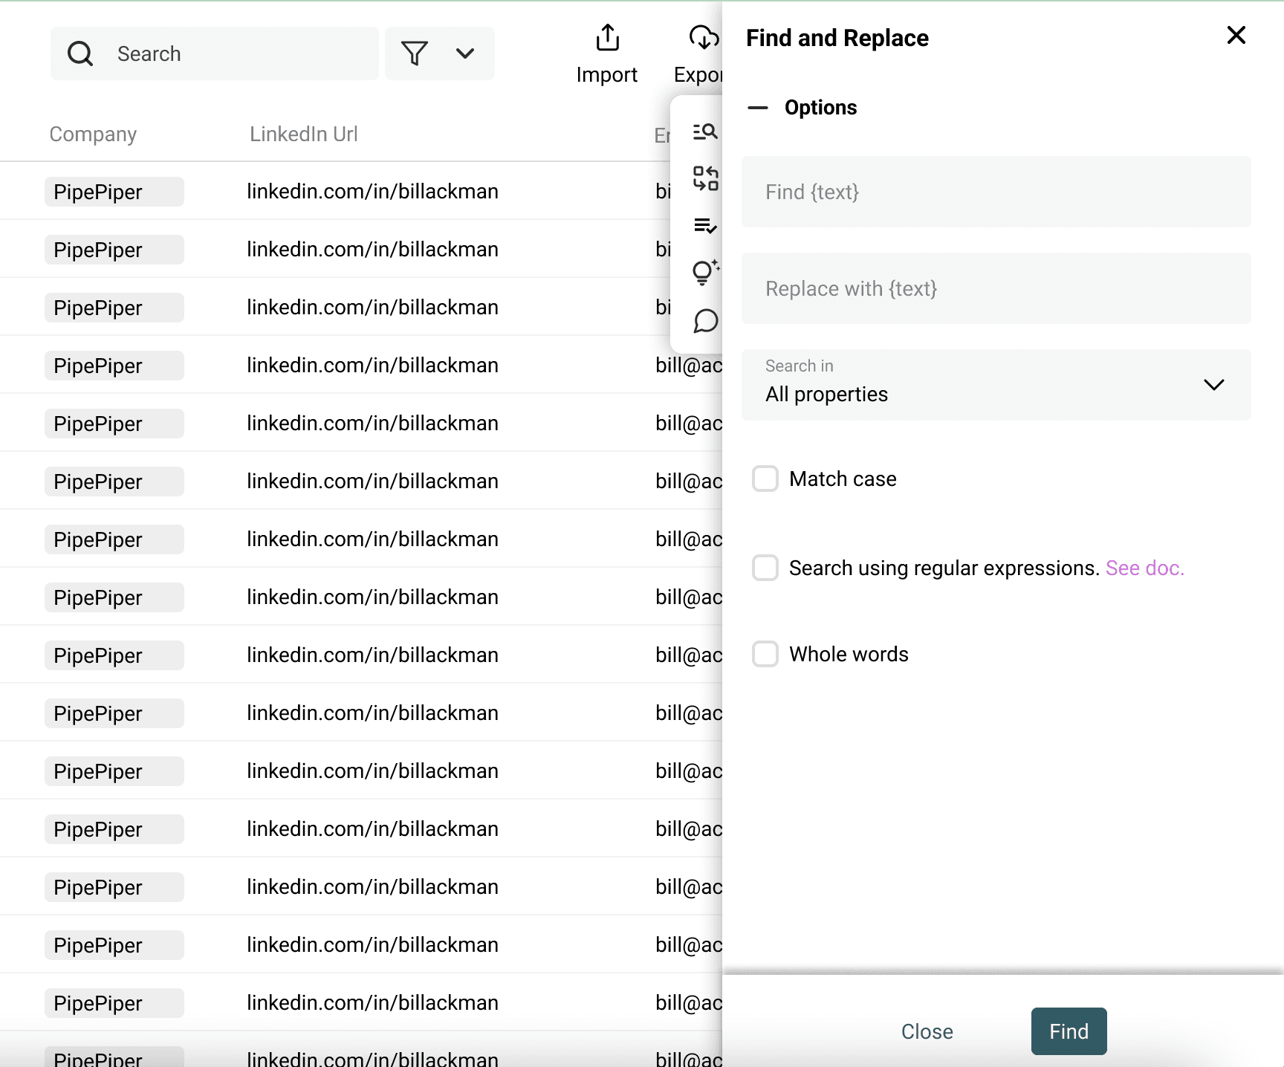This screenshot has height=1067, width=1284.
Task: Open the list search sidebar icon
Action: 704,132
